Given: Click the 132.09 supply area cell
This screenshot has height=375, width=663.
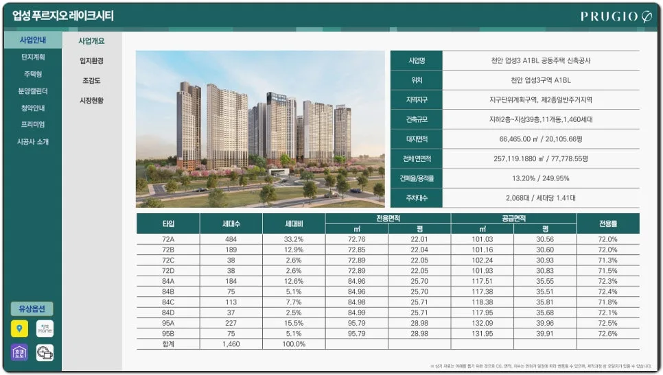Looking at the screenshot, I should pos(482,323).
